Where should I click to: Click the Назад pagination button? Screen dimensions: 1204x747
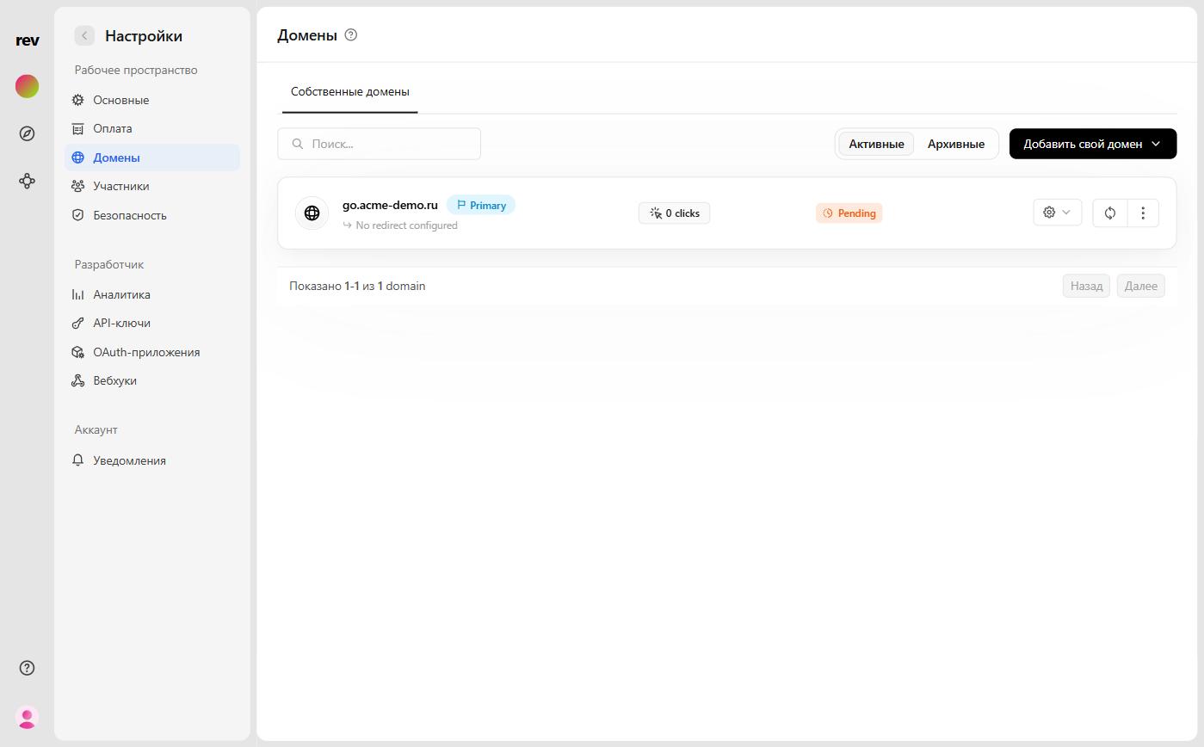(1086, 286)
